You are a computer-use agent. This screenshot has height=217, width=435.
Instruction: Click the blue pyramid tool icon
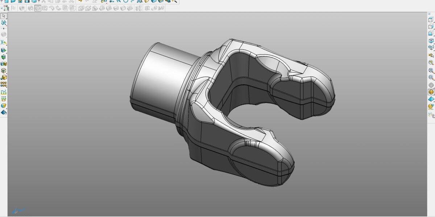tap(4, 112)
